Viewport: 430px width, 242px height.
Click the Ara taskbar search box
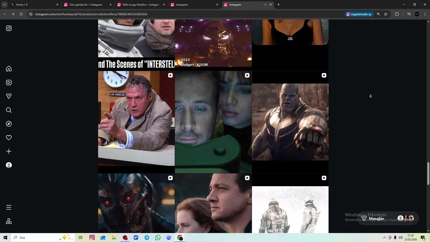[43, 238]
